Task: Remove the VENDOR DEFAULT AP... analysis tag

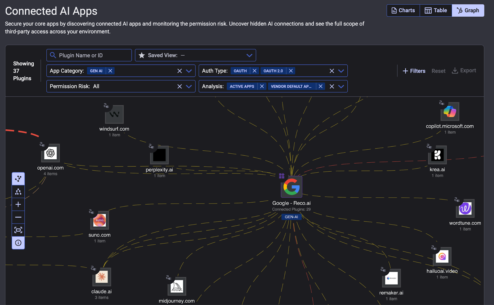Action: [320, 86]
